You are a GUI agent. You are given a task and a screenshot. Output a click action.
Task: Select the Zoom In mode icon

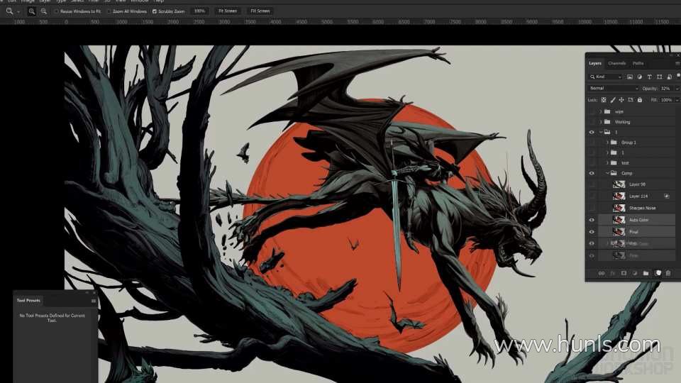point(32,11)
